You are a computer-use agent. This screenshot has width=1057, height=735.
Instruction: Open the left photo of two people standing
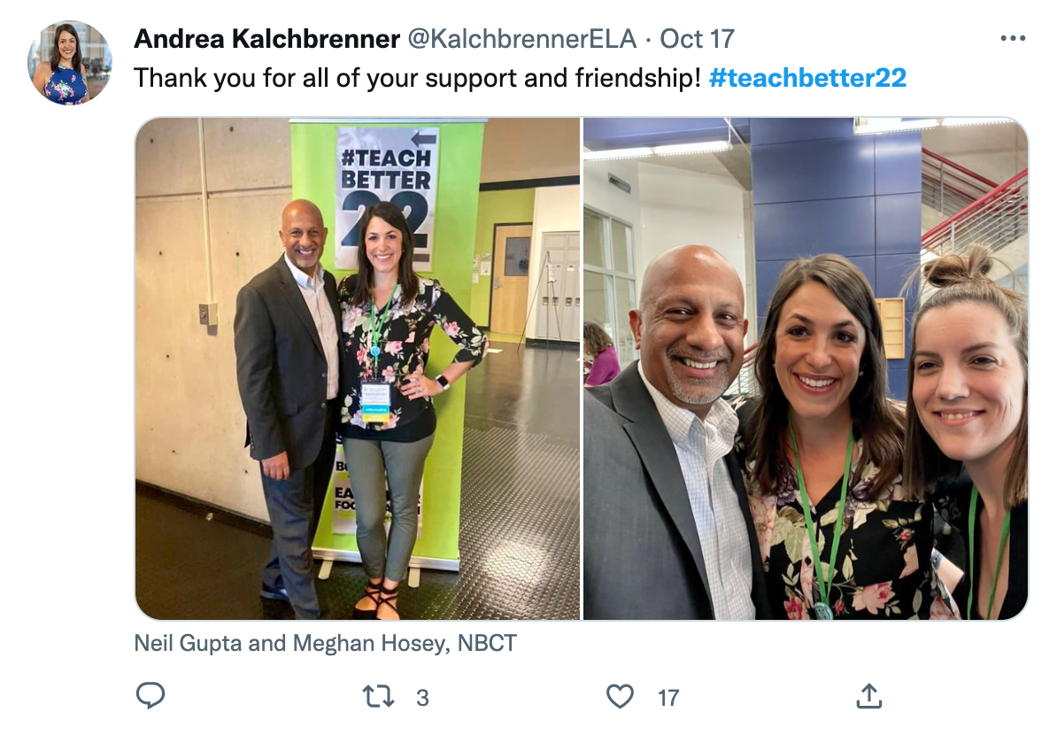click(x=358, y=369)
